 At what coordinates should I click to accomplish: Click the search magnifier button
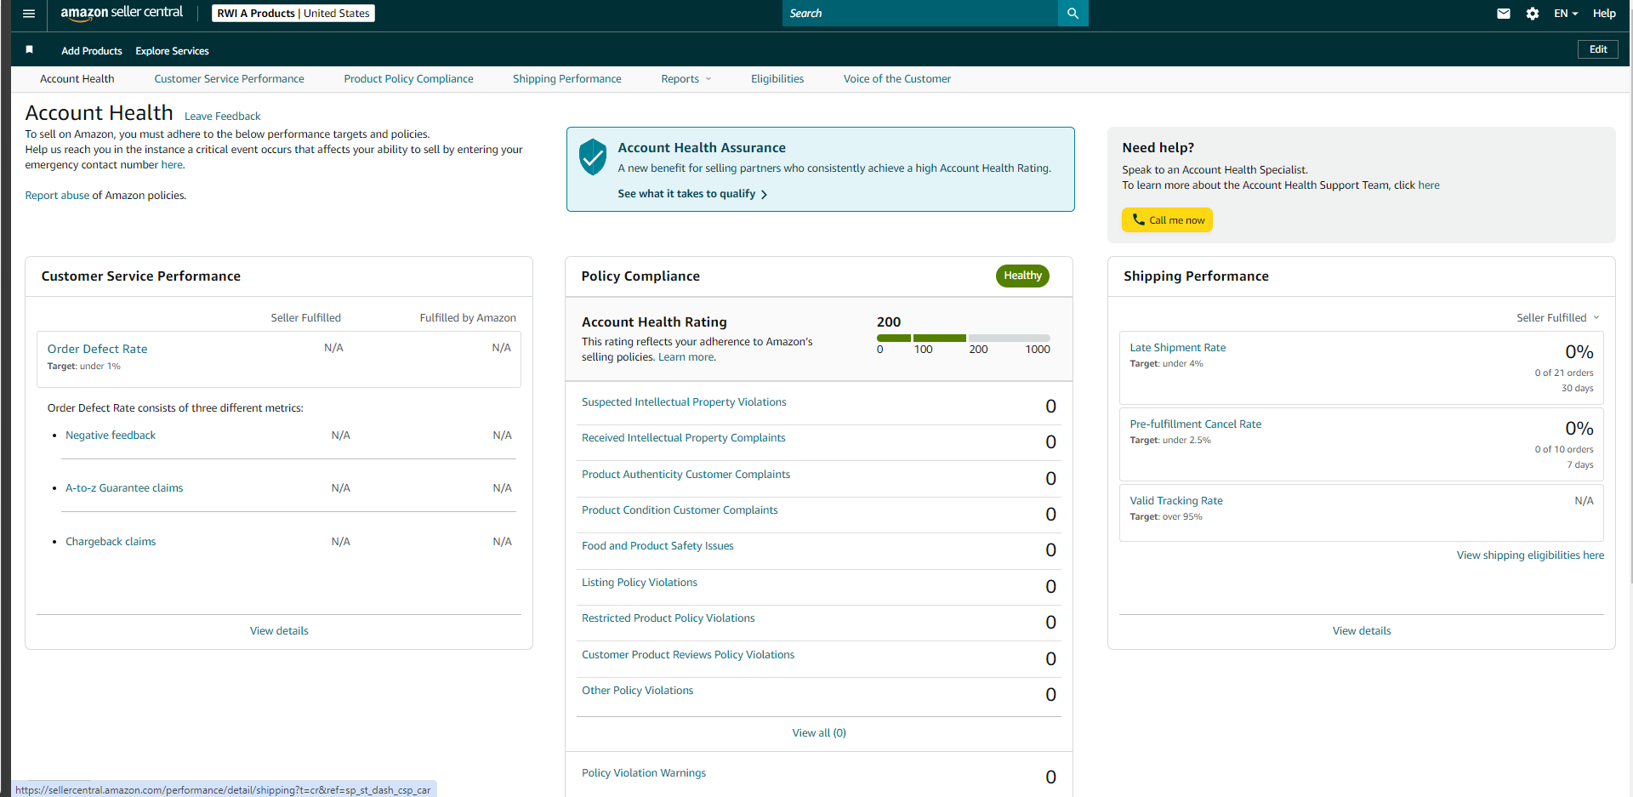pos(1073,14)
